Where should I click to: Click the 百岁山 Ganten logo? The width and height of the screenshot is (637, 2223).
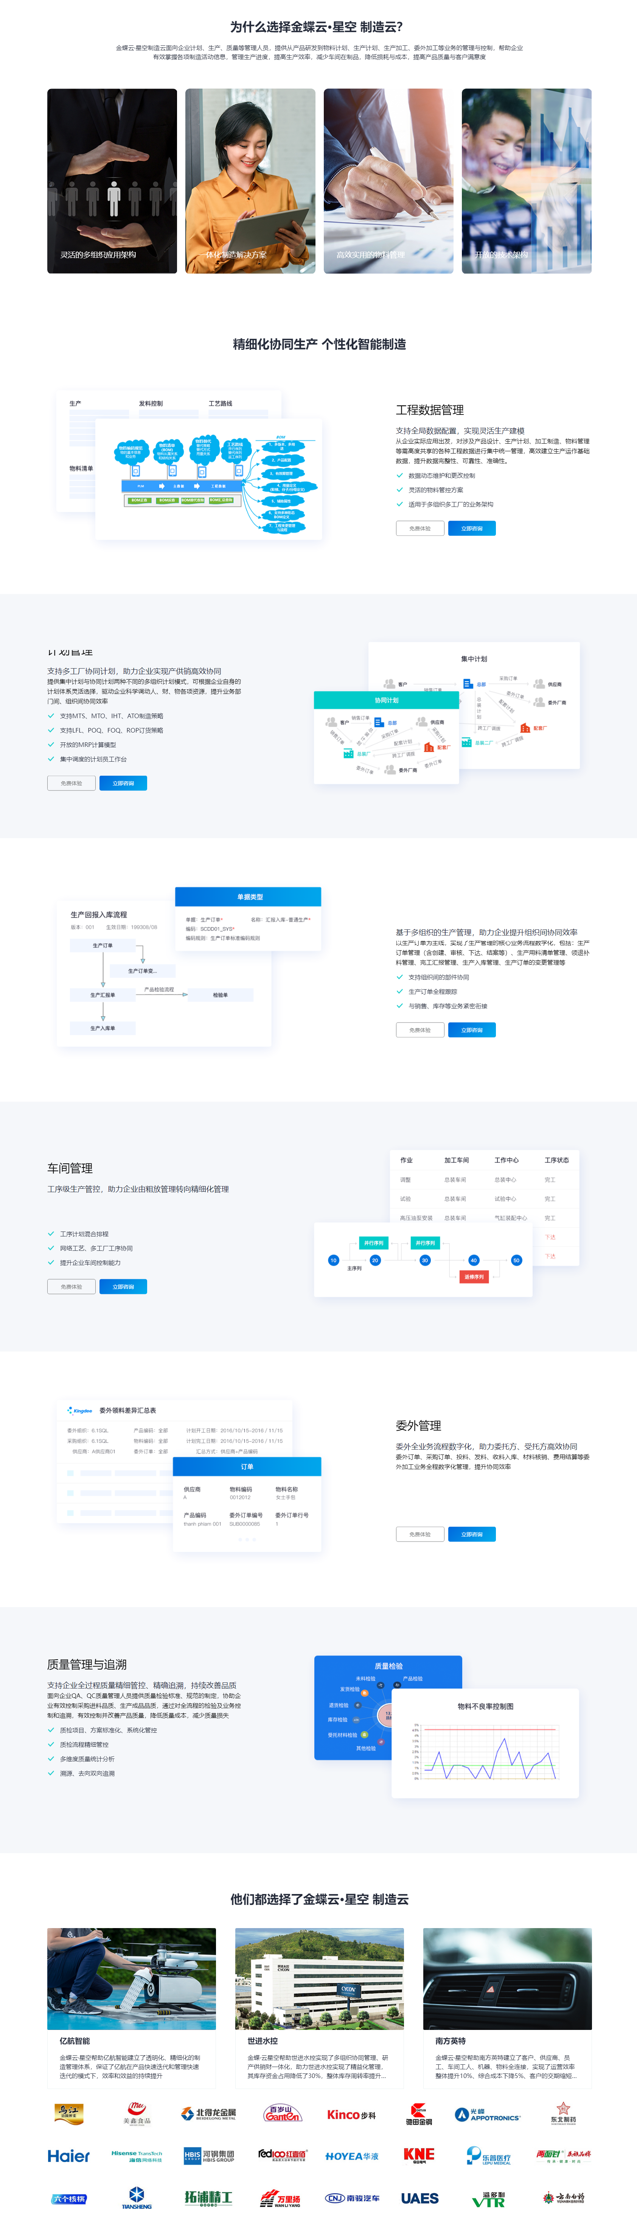(283, 2112)
